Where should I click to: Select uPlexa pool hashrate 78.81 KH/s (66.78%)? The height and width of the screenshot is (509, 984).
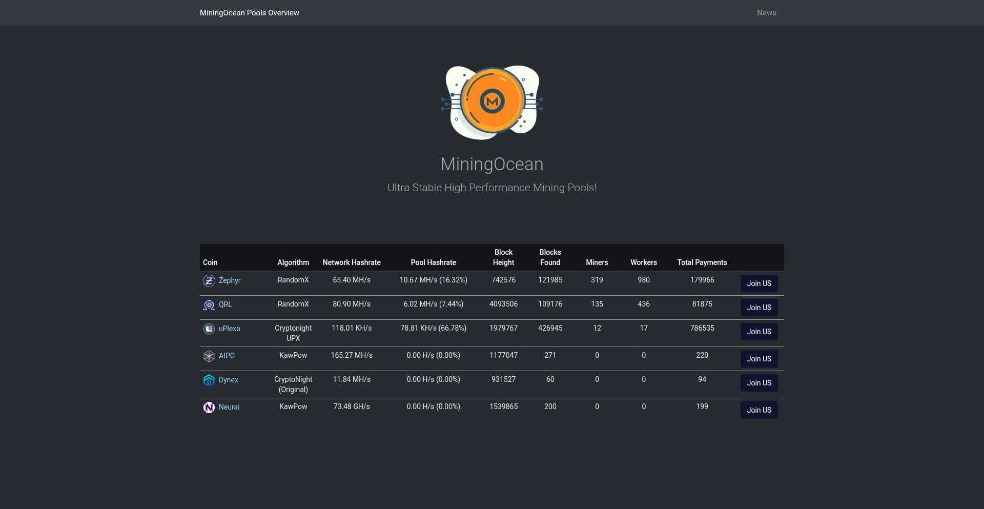tap(434, 328)
